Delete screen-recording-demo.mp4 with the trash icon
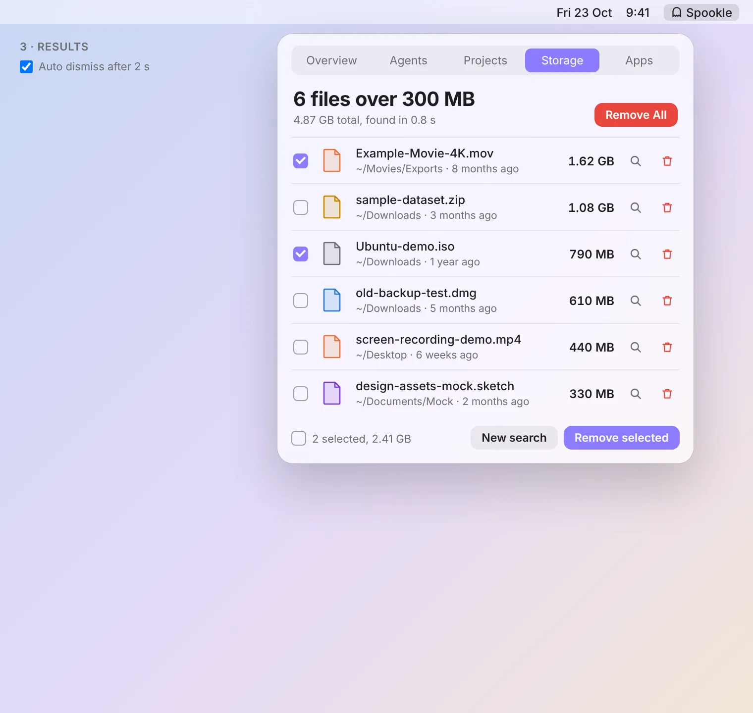The height and width of the screenshot is (713, 753). pyautogui.click(x=667, y=347)
